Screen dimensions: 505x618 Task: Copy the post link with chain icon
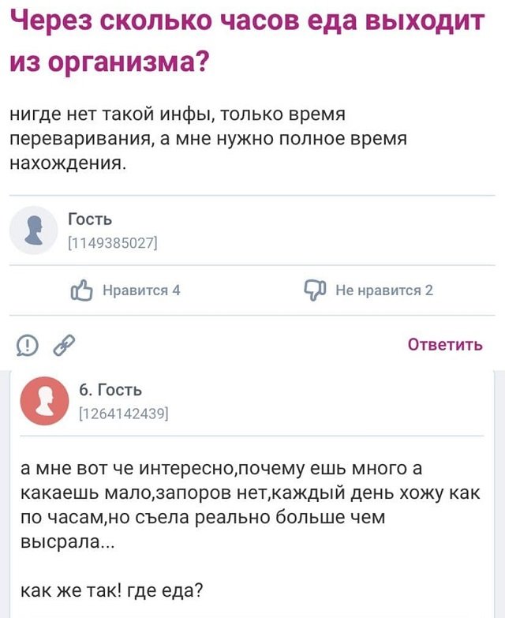[62, 344]
